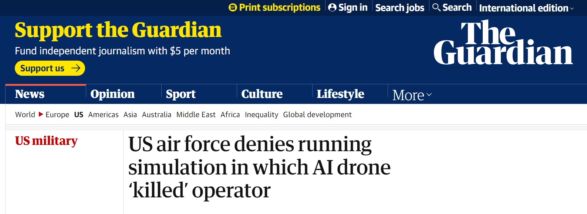Screen dimensions: 587x214
Task: Click The Guardian logo
Action: [503, 43]
